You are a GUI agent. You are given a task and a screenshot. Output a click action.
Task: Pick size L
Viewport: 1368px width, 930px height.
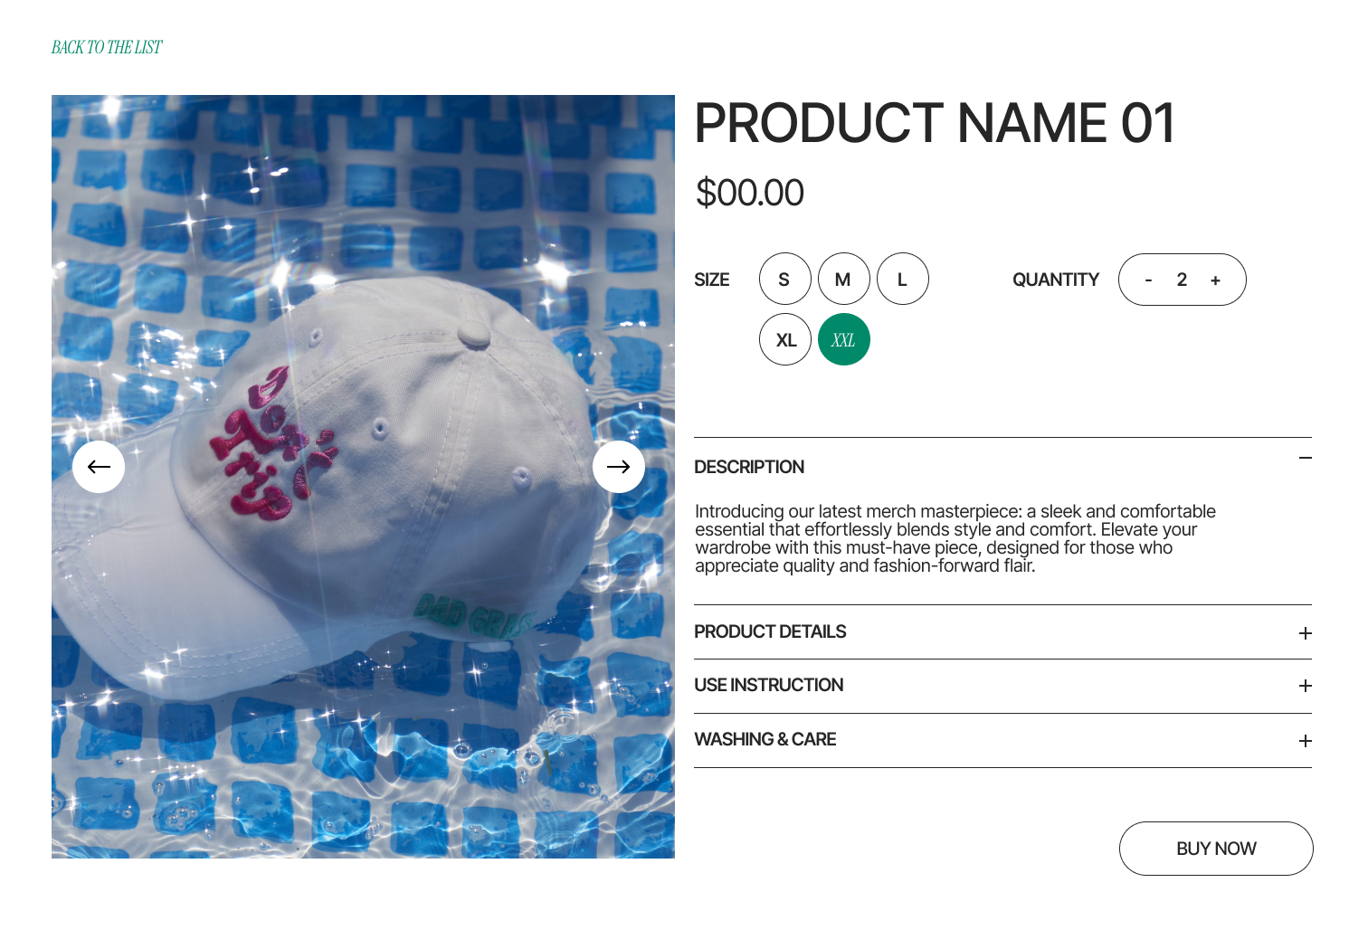902,279
